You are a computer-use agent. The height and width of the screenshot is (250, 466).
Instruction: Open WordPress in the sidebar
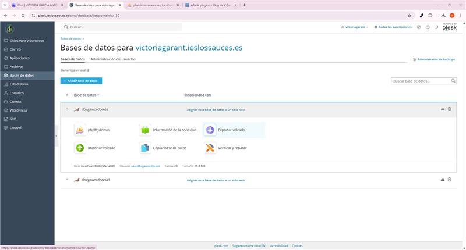pyautogui.click(x=18, y=110)
